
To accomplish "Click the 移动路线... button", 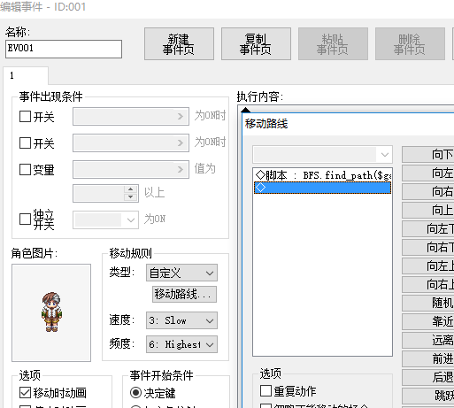I will [184, 294].
